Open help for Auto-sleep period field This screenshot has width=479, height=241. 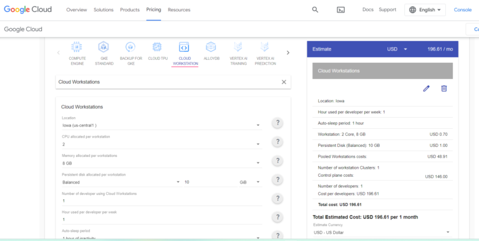(278, 235)
